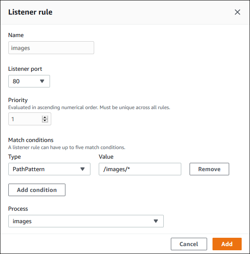Expand the PathPattern Type dropdown
The width and height of the screenshot is (250, 254).
(x=49, y=169)
